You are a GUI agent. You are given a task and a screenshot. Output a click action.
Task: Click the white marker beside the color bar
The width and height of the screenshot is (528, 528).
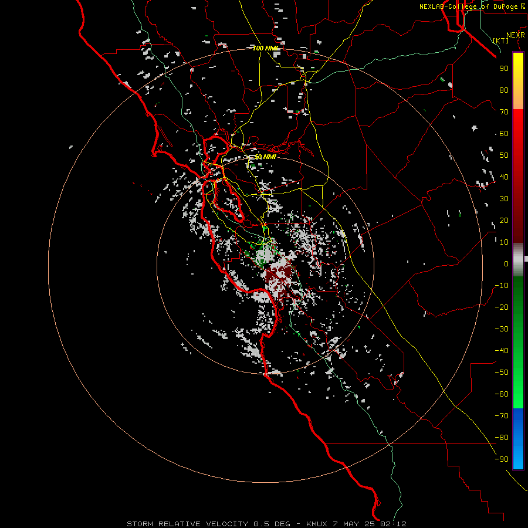[x=526, y=259]
